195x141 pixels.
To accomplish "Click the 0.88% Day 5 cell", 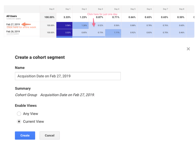I will (129, 25).
